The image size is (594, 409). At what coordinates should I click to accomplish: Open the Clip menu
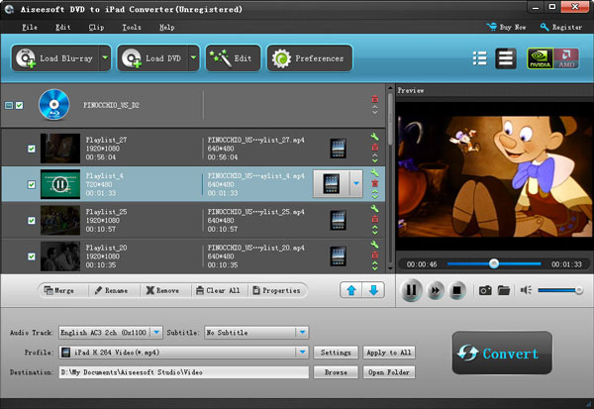click(96, 27)
